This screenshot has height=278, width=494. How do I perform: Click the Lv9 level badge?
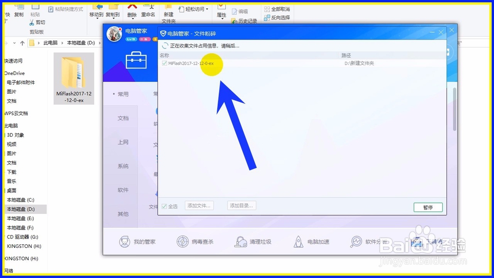click(x=131, y=39)
